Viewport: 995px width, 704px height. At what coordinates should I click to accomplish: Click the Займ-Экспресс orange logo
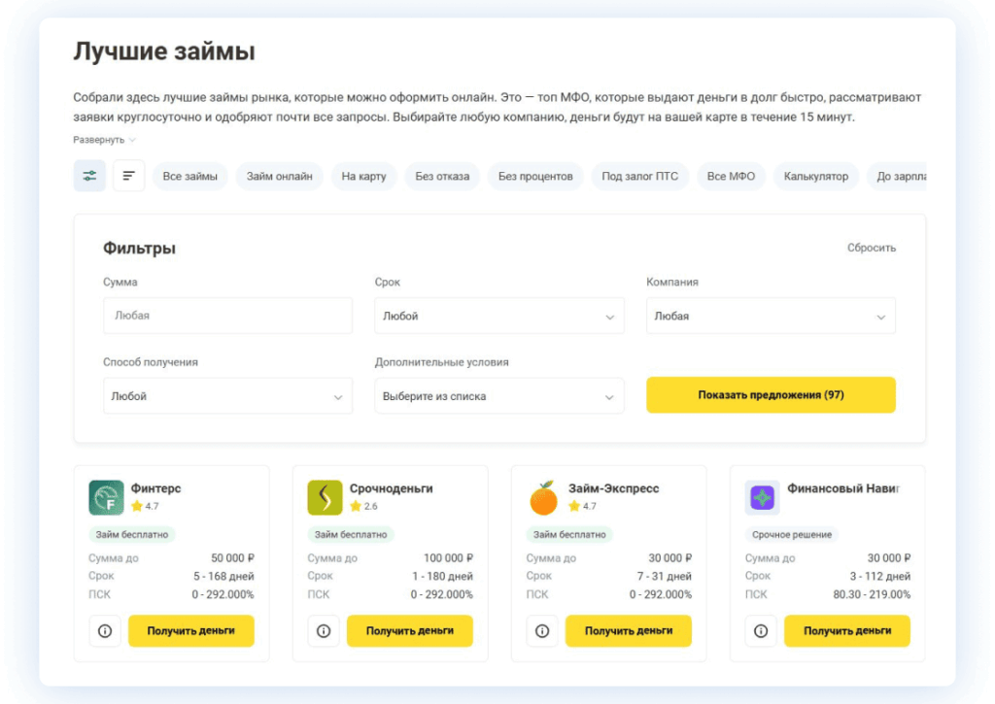pyautogui.click(x=544, y=497)
